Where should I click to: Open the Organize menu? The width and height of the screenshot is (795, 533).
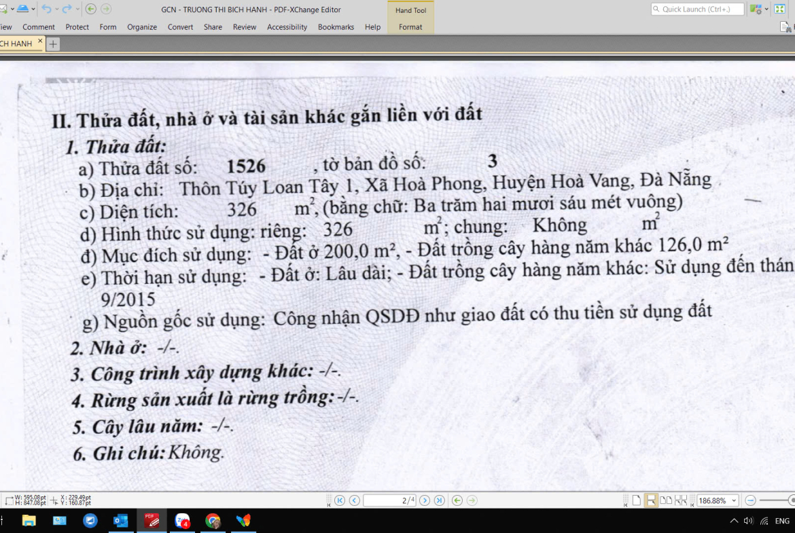(x=142, y=27)
